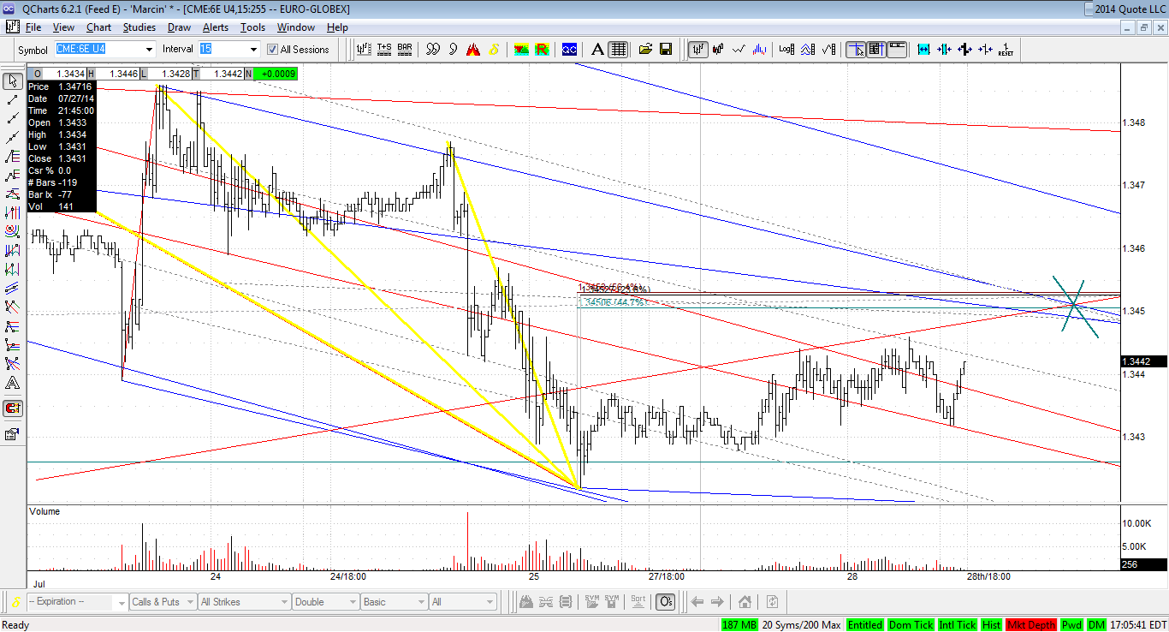Open the Calls & Puts dropdown
This screenshot has width=1169, height=632.
(x=162, y=602)
